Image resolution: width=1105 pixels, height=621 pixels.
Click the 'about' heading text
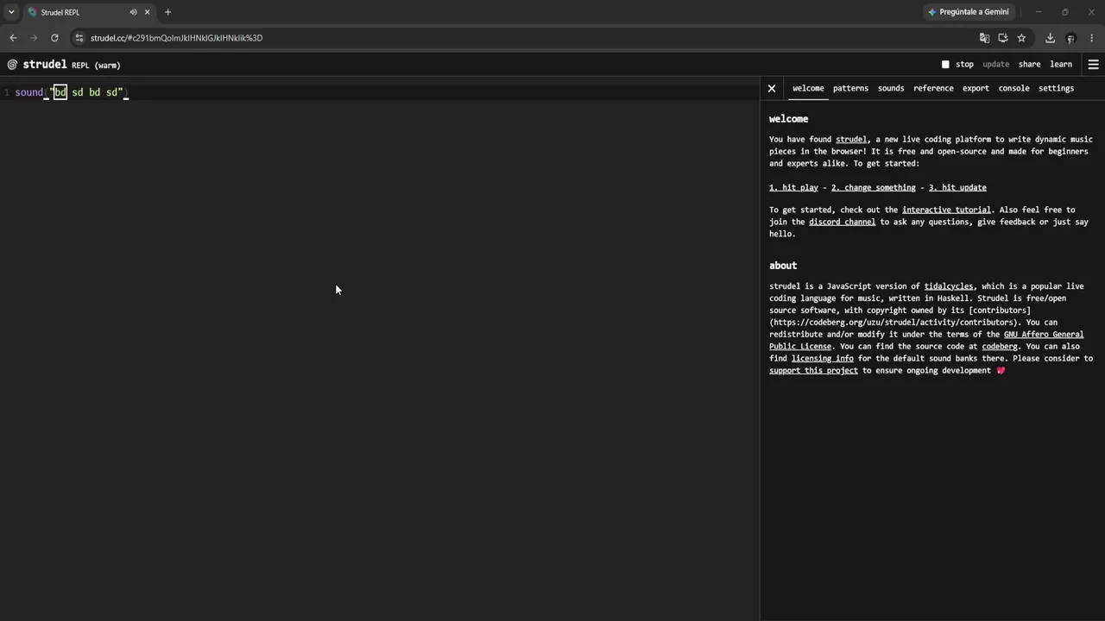(x=783, y=266)
